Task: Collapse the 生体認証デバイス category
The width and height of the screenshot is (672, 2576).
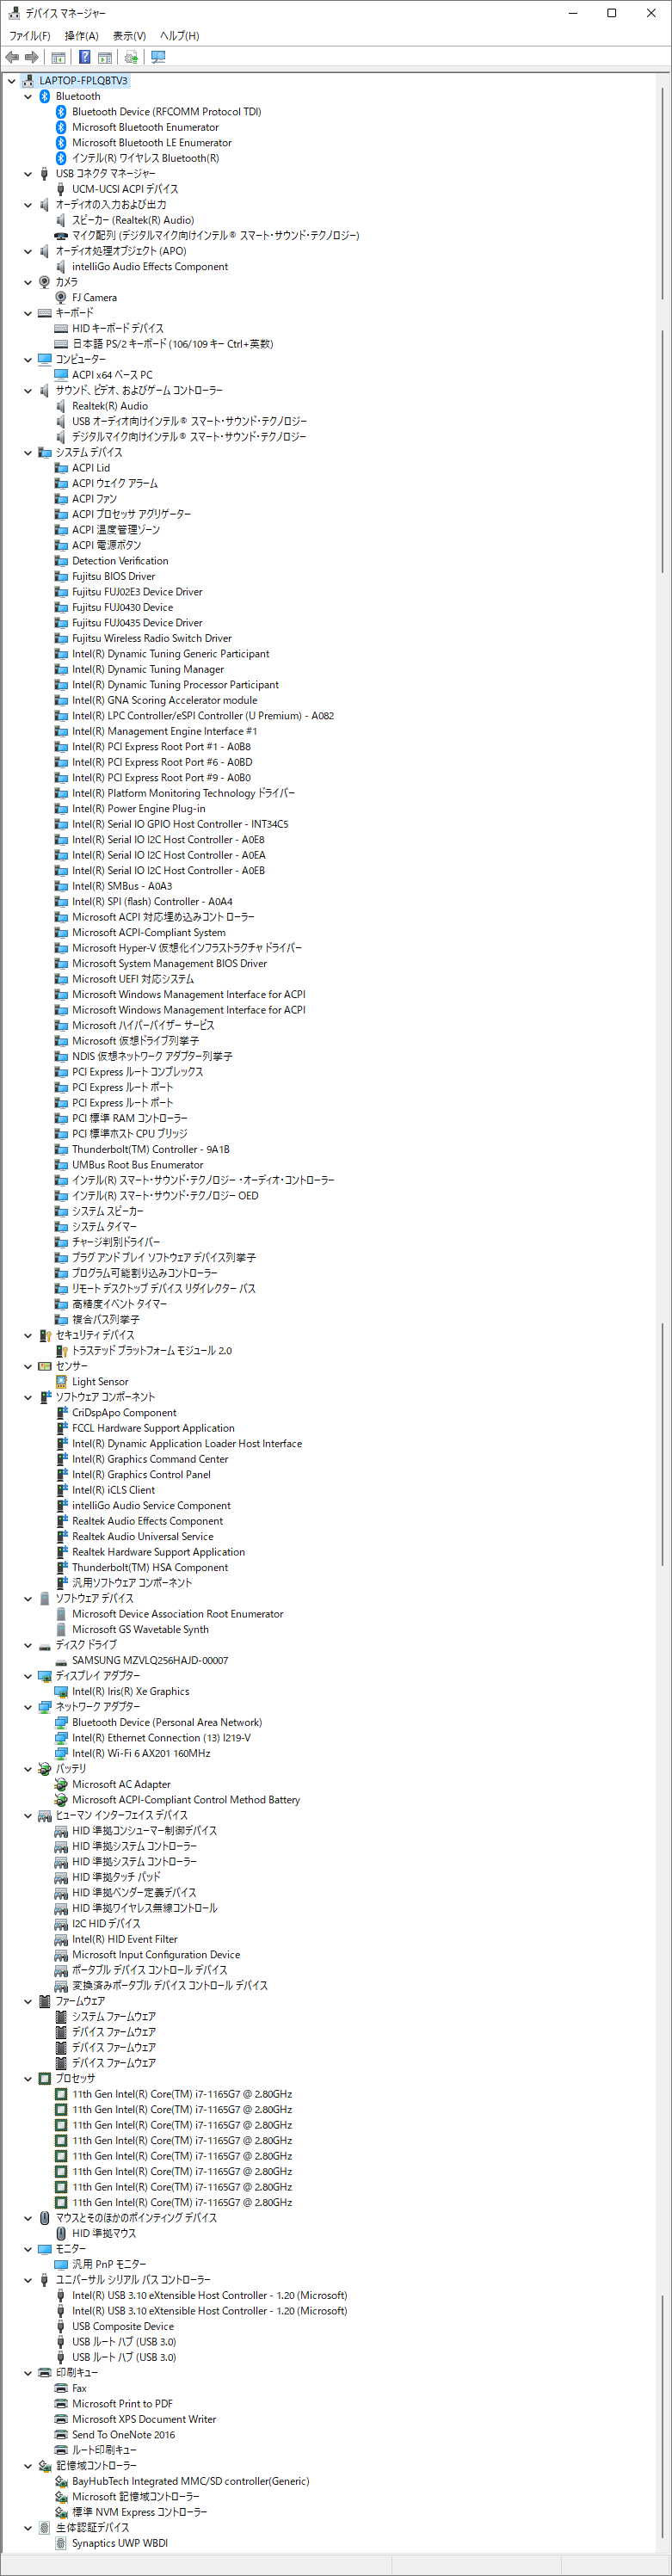Action: click(x=28, y=2528)
